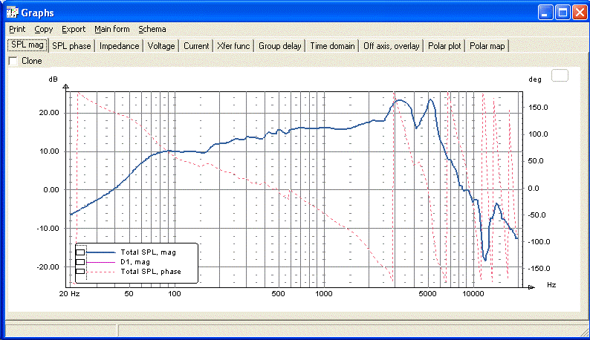This screenshot has height=340, width=590.
Task: Click the blank button at graph top right
Action: point(560,76)
